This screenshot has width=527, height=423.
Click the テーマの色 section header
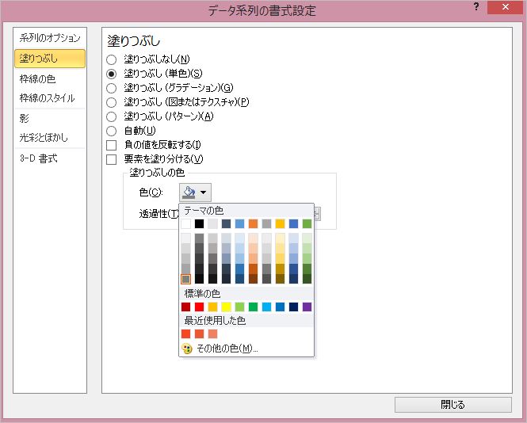click(204, 211)
